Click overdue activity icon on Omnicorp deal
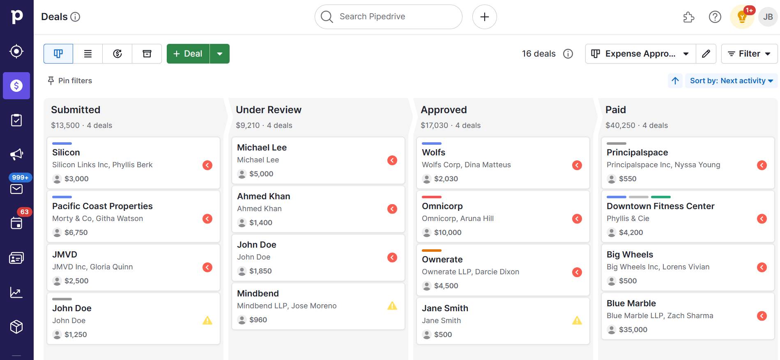Viewport: 780px width, 360px height. (x=577, y=219)
